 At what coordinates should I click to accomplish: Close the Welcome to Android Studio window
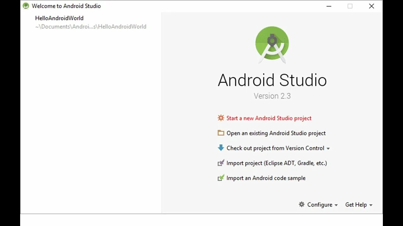click(x=372, y=6)
